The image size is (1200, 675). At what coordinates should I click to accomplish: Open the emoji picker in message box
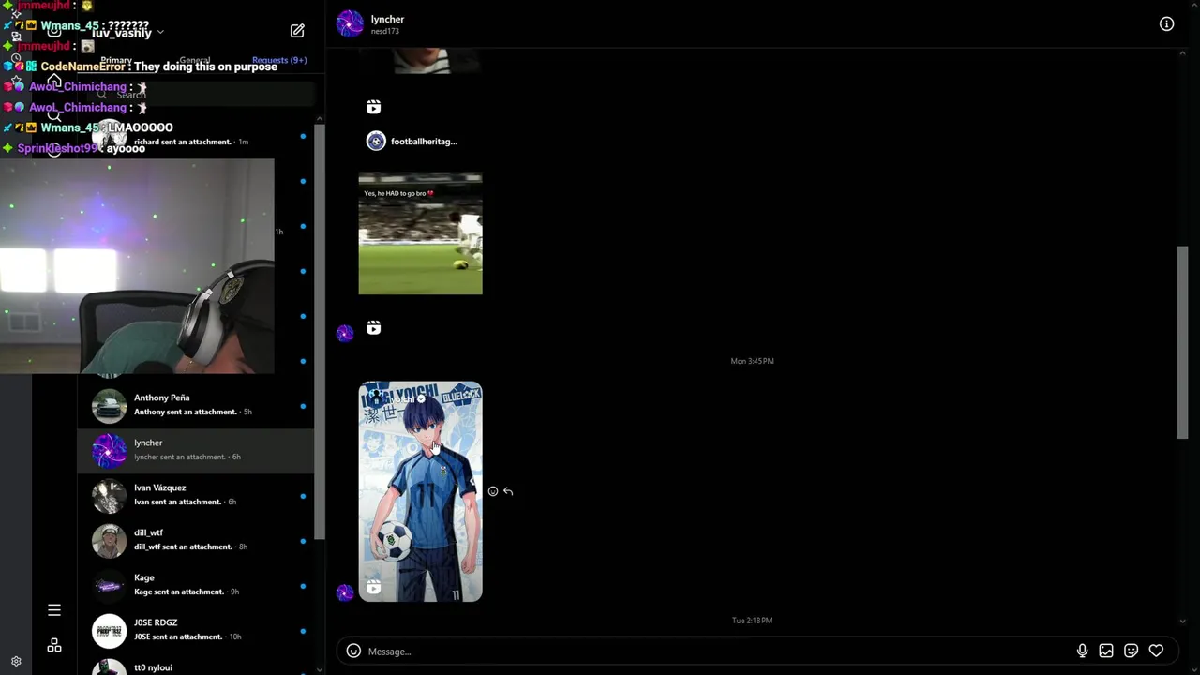(x=353, y=651)
